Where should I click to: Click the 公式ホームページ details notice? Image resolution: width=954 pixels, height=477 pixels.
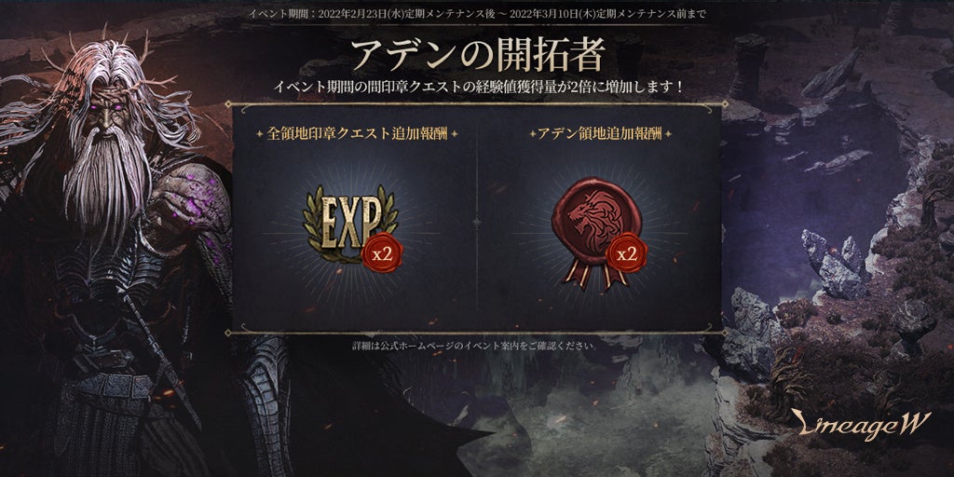pos(473,346)
